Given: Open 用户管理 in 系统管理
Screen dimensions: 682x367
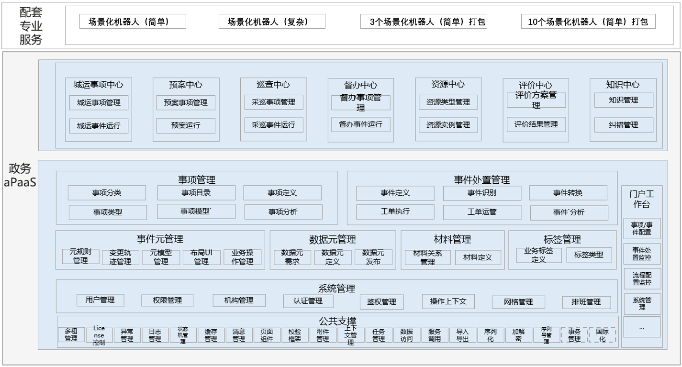Looking at the screenshot, I should pos(100,300).
